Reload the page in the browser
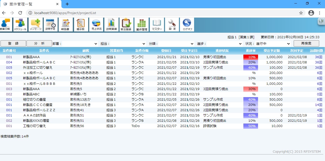 click(20, 13)
